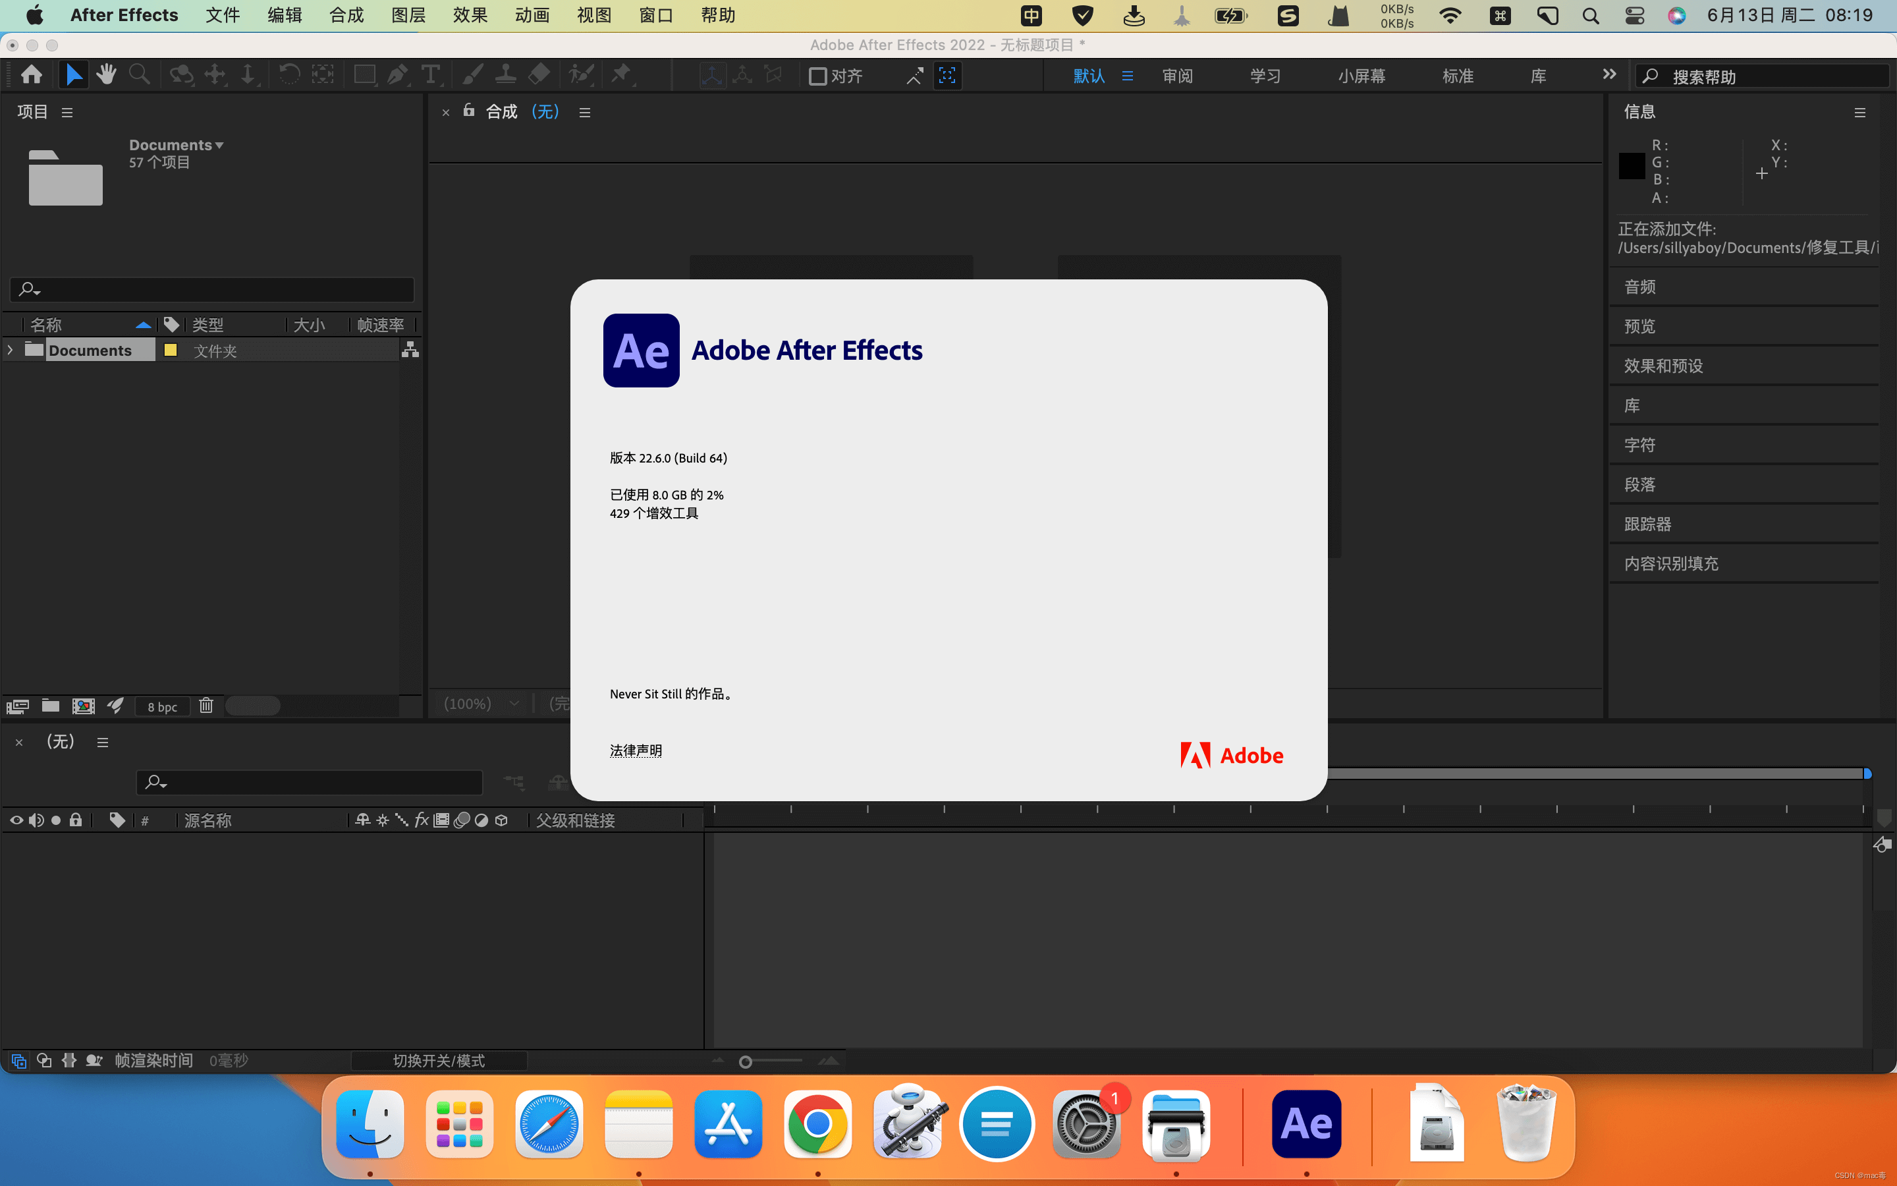Click the 8 bpc color depth button
The image size is (1897, 1186).
coord(163,705)
